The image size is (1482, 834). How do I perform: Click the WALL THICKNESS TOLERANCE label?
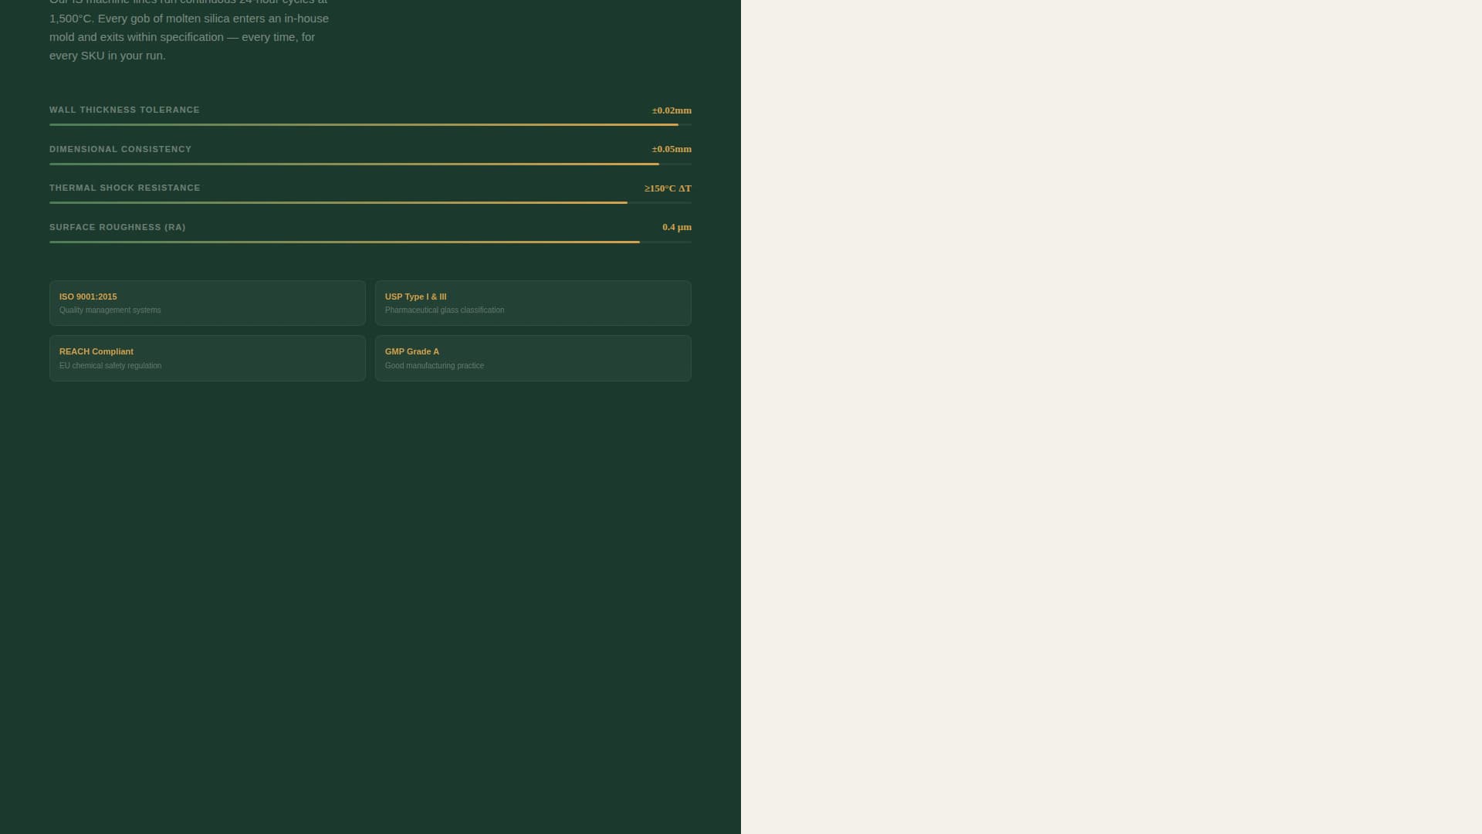(124, 110)
